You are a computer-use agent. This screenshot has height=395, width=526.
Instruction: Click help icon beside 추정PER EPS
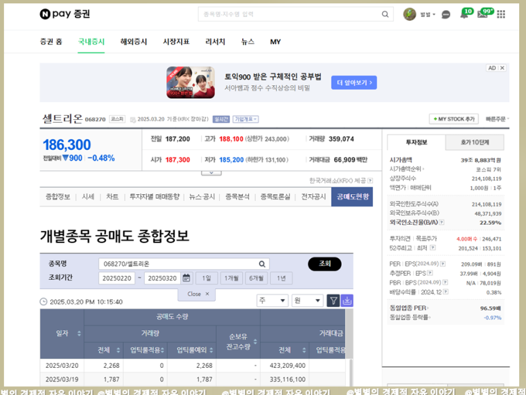click(430, 273)
